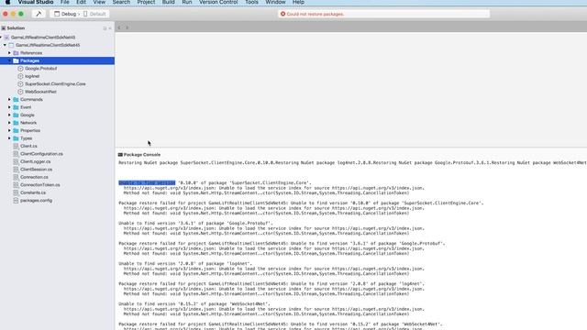
Task: Collapse the GameLiftRealtimeClientSdkNet45 project node
Action: point(5,45)
